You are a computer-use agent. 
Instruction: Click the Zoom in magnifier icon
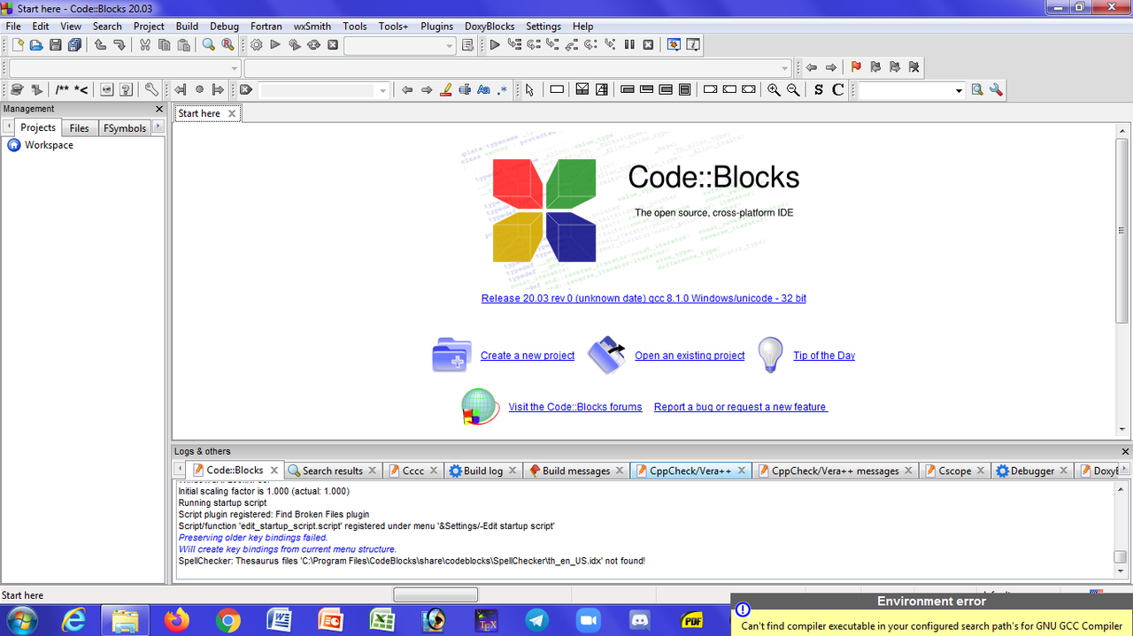tap(774, 89)
